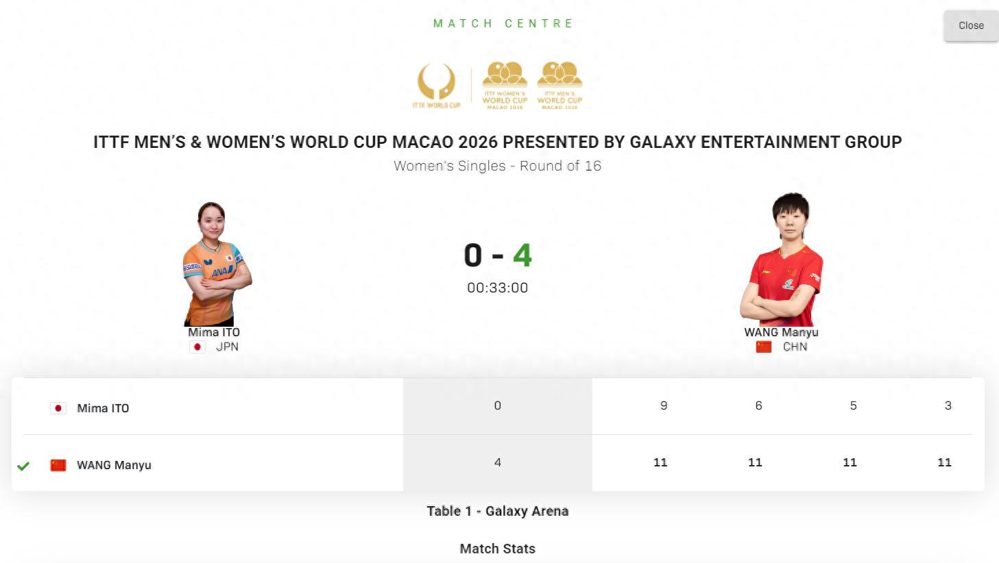Click the Men's World Cup Macao logo
Screen dimensions: 999x563
point(560,86)
